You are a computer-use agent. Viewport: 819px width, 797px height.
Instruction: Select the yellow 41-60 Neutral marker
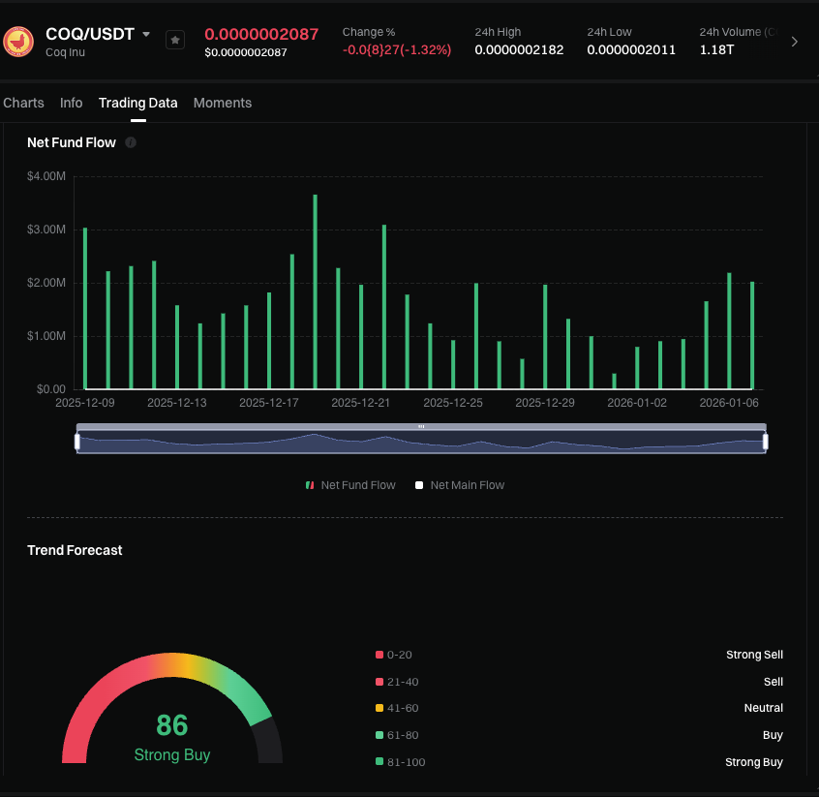(x=379, y=708)
